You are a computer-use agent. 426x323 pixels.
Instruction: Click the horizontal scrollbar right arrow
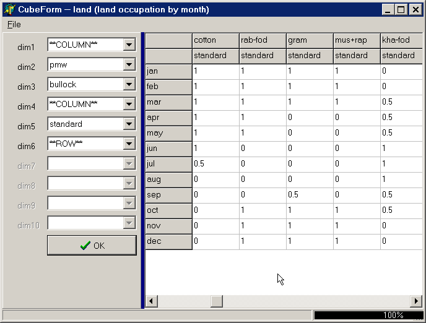tap(416, 301)
